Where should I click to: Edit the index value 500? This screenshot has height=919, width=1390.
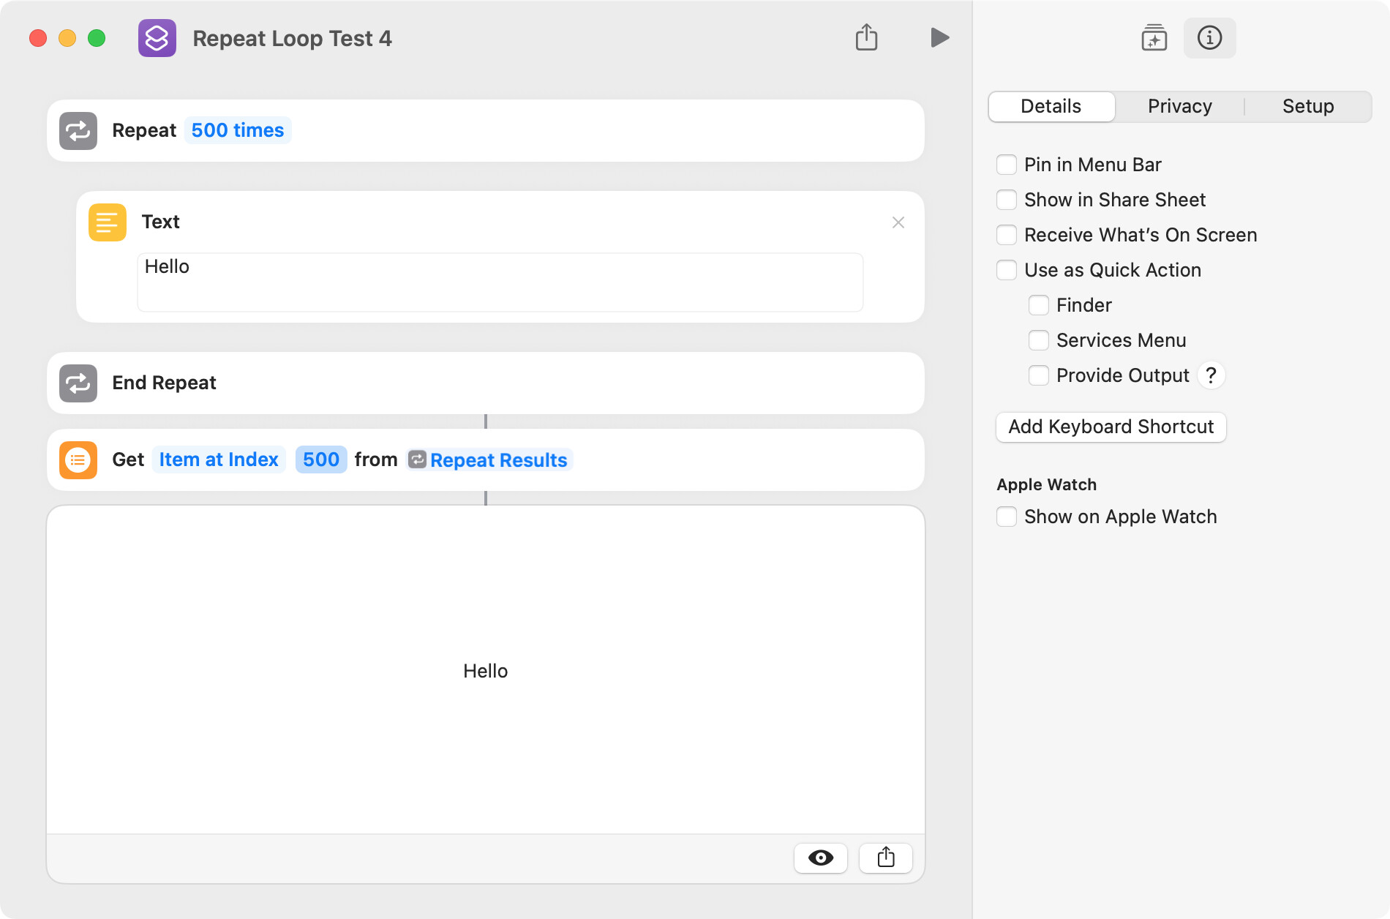point(321,459)
